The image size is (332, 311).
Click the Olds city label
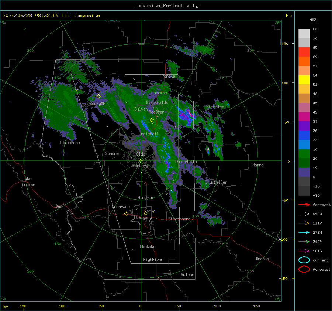tap(141, 154)
